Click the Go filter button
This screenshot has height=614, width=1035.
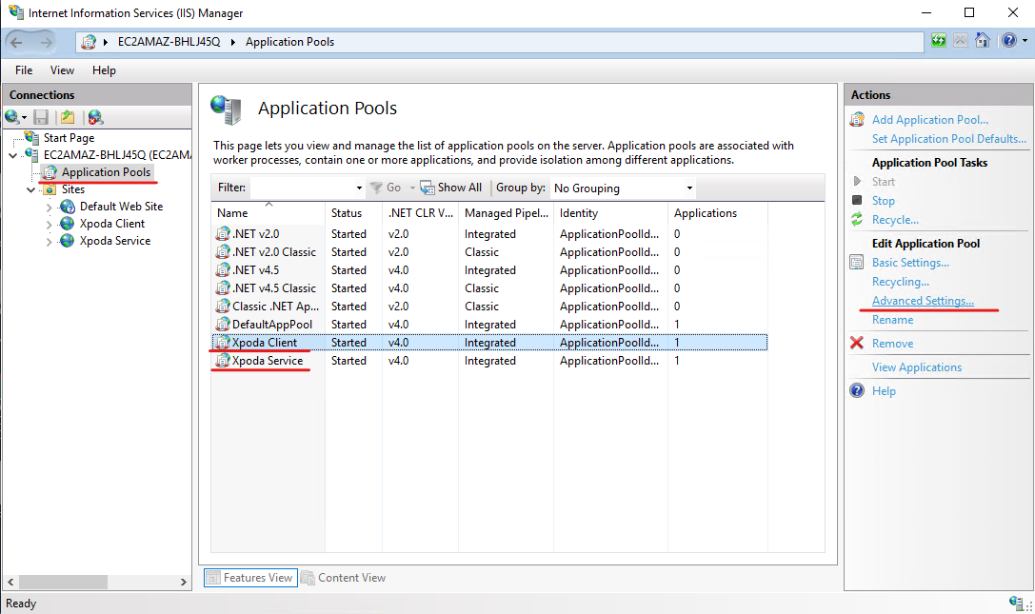click(387, 188)
